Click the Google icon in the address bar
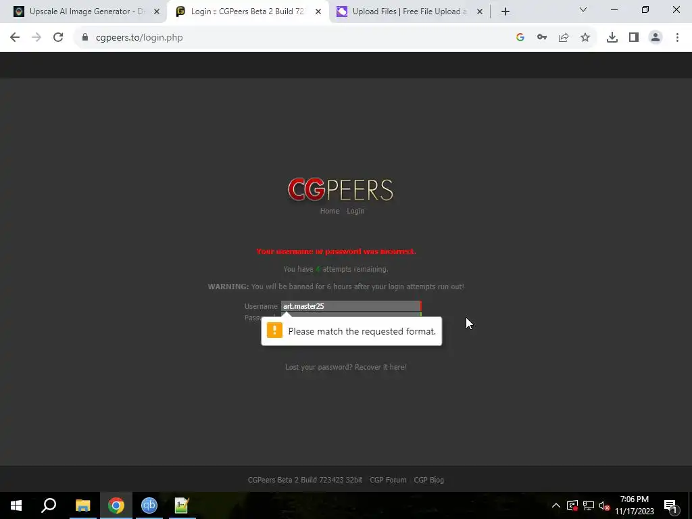692x519 pixels. (x=520, y=38)
